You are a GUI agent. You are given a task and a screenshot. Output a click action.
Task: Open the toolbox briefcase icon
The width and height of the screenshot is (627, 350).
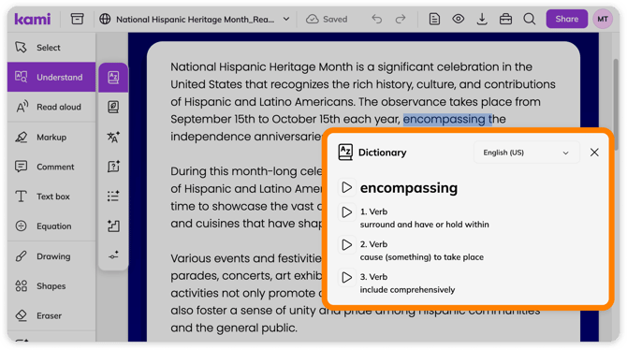(505, 19)
